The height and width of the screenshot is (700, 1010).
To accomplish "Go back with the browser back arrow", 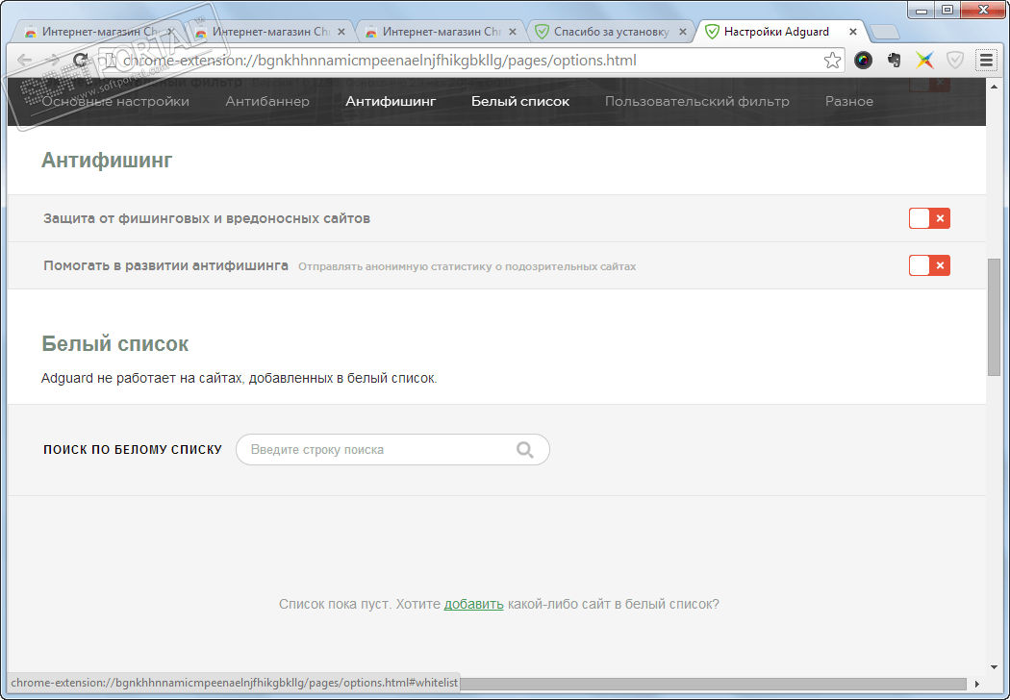I will point(24,61).
